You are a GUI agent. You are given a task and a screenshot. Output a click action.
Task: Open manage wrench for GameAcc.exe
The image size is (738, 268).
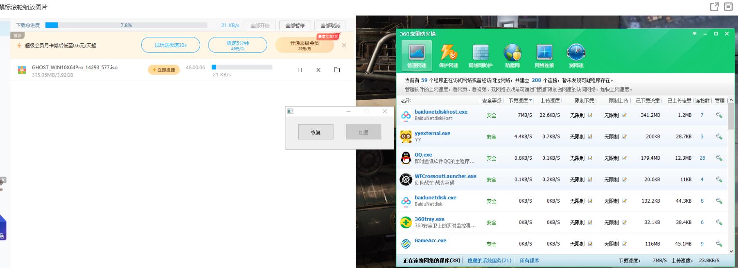coord(719,244)
